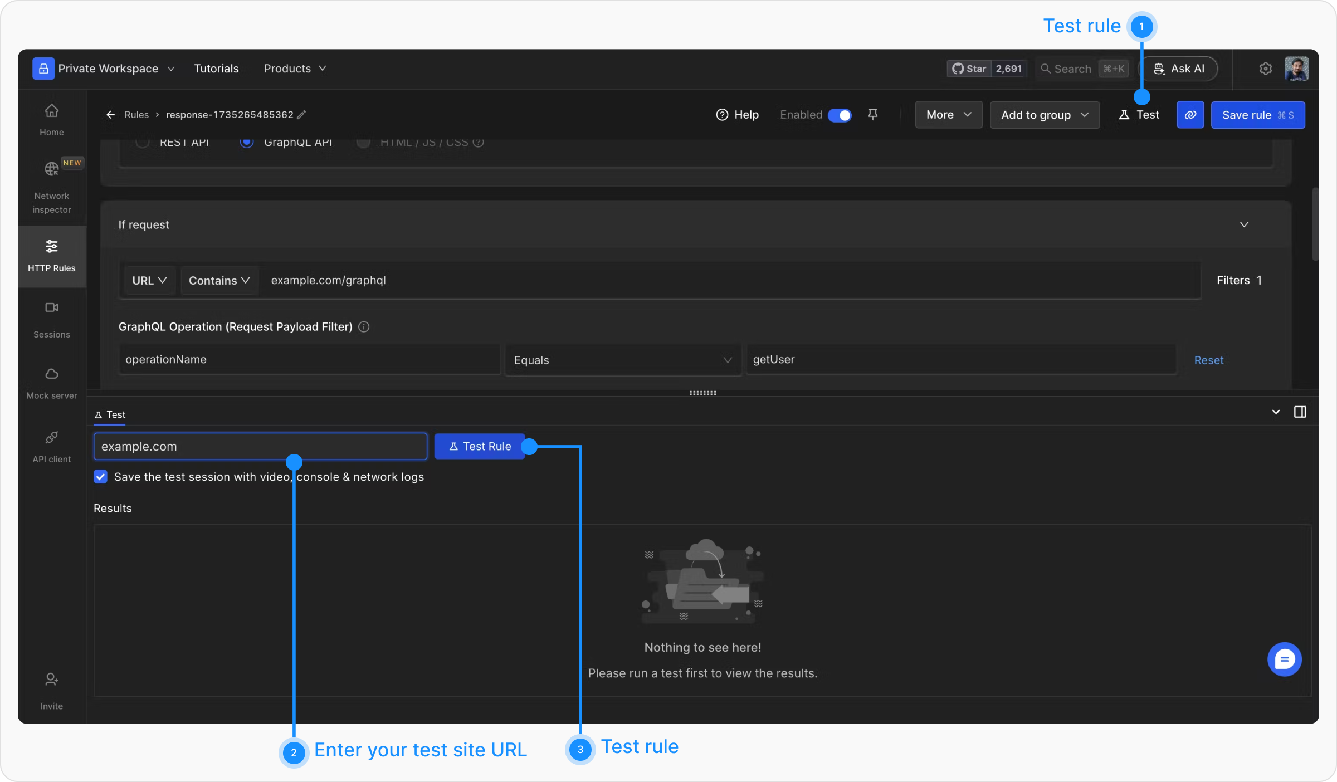Image resolution: width=1337 pixels, height=782 pixels.
Task: Click the pencil icon to rename the rule
Action: 301,115
